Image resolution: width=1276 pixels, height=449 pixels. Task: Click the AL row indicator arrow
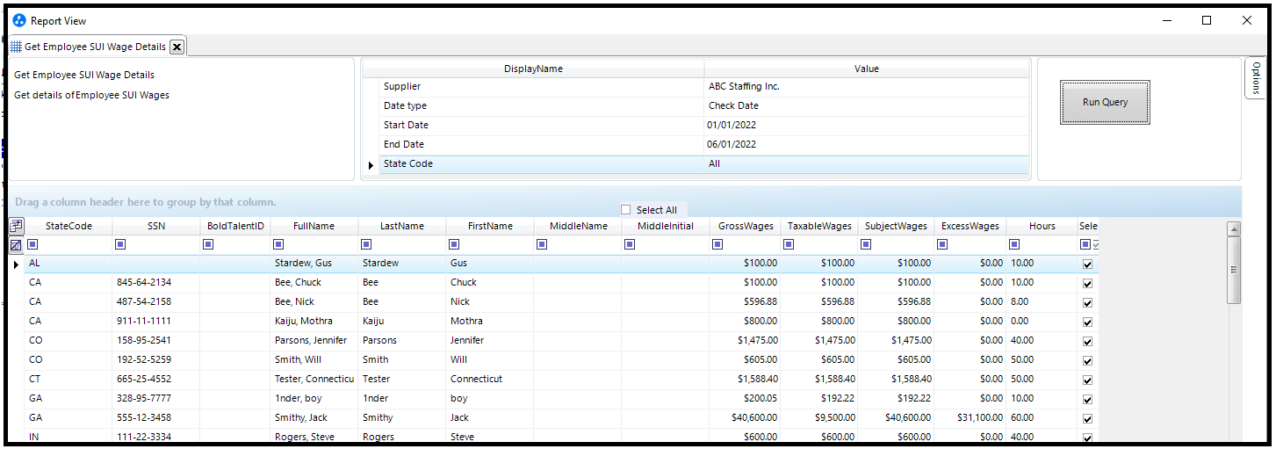16,264
